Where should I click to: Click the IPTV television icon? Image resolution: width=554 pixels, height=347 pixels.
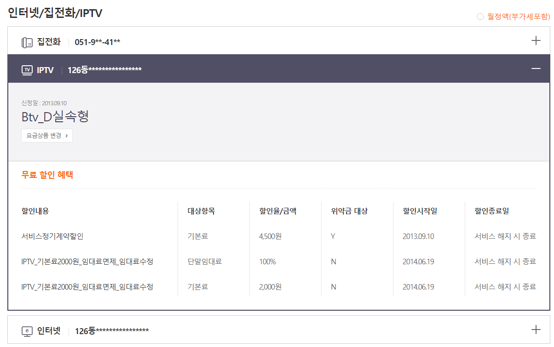(27, 70)
